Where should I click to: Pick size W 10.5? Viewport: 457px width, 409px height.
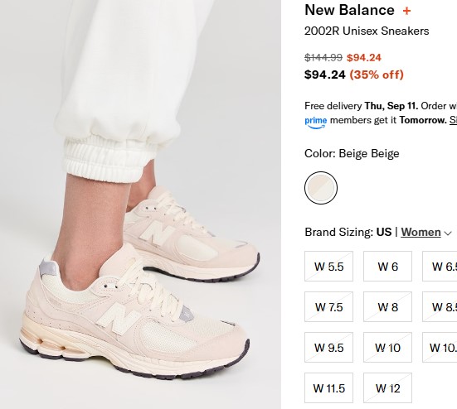click(x=440, y=348)
